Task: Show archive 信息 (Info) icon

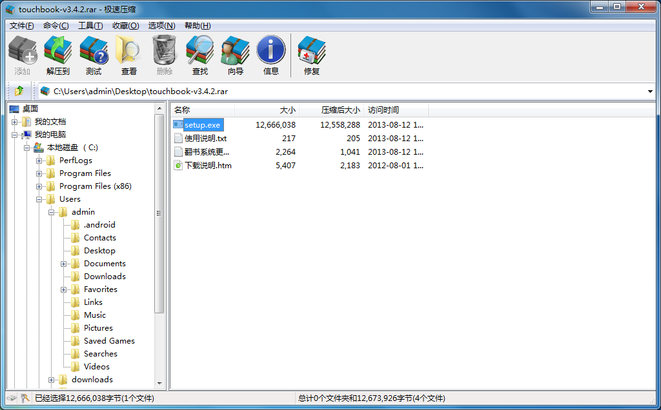Action: coord(271,55)
